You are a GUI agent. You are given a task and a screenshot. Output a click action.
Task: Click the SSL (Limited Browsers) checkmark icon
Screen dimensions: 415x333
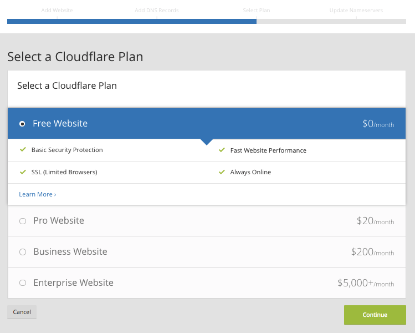(x=23, y=172)
